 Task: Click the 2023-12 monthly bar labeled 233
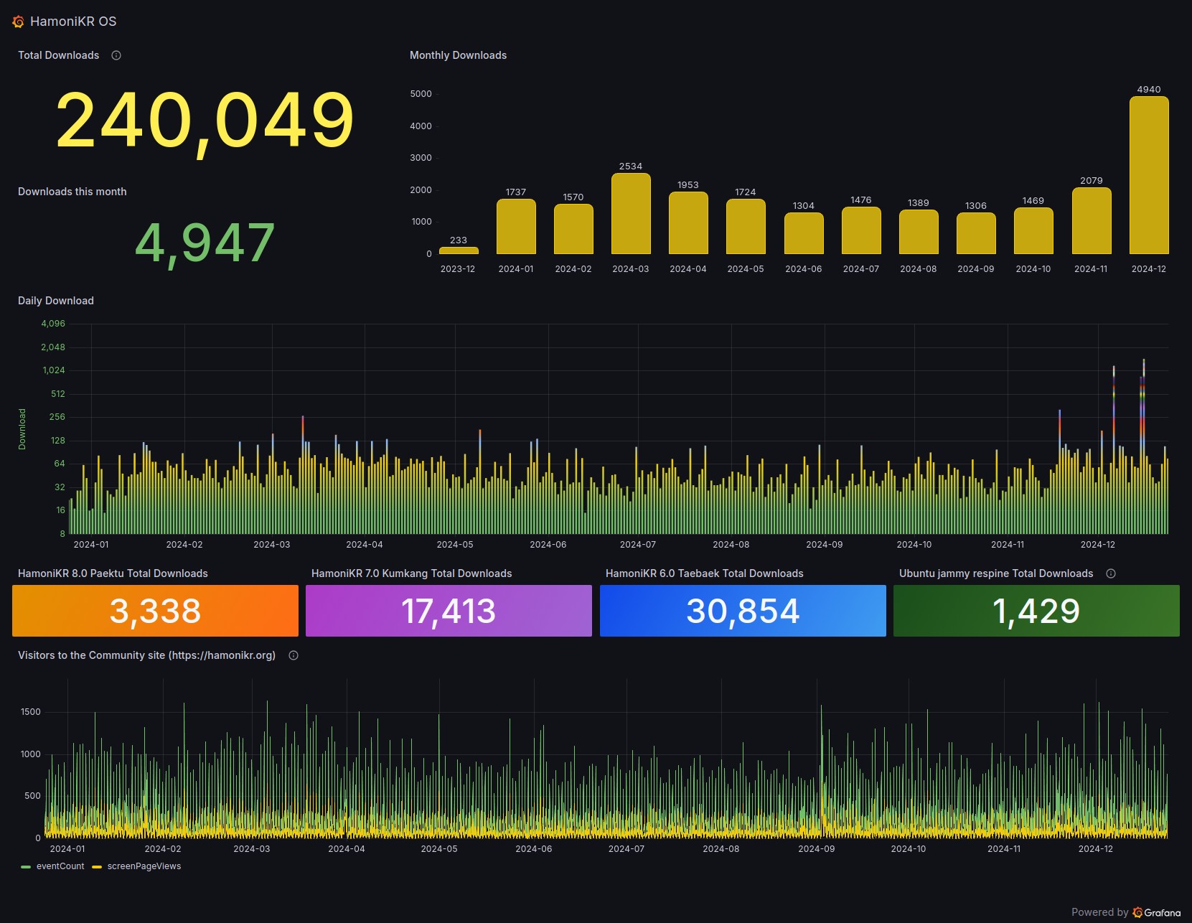[459, 250]
